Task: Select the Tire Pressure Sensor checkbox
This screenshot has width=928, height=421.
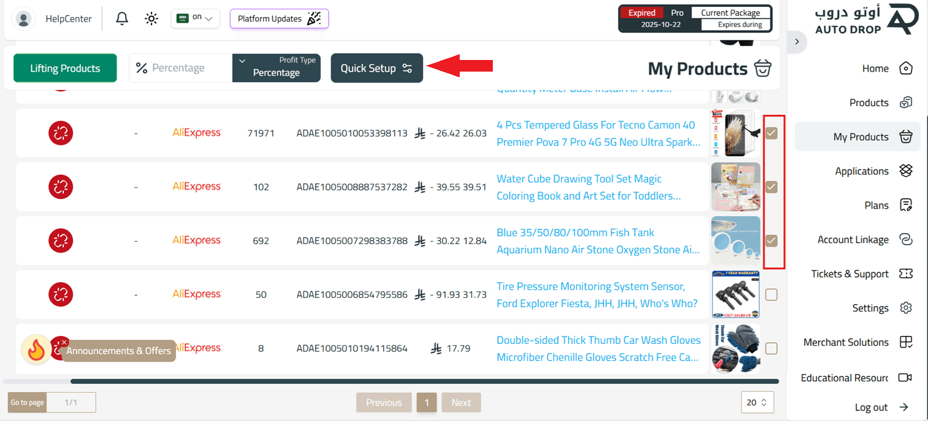Action: (771, 294)
